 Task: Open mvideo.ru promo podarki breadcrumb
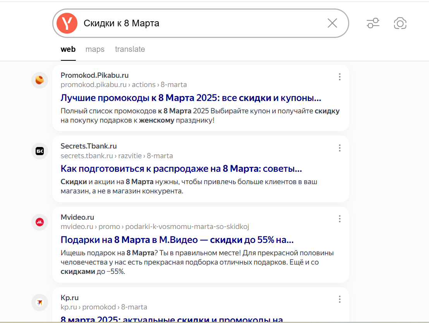155,227
